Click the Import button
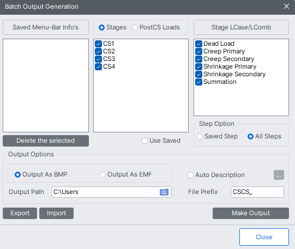The height and width of the screenshot is (249, 295). tap(57, 213)
